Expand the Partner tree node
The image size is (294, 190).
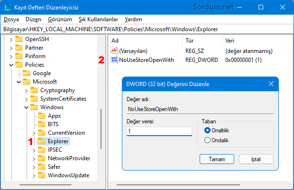11,48
